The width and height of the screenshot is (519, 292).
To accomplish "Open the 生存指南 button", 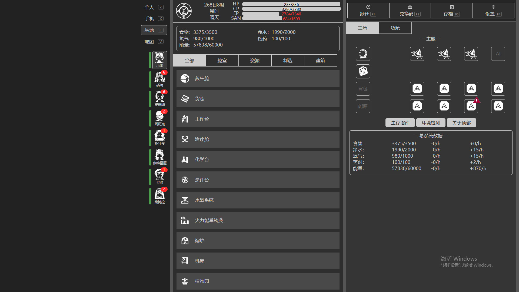I will click(400, 123).
